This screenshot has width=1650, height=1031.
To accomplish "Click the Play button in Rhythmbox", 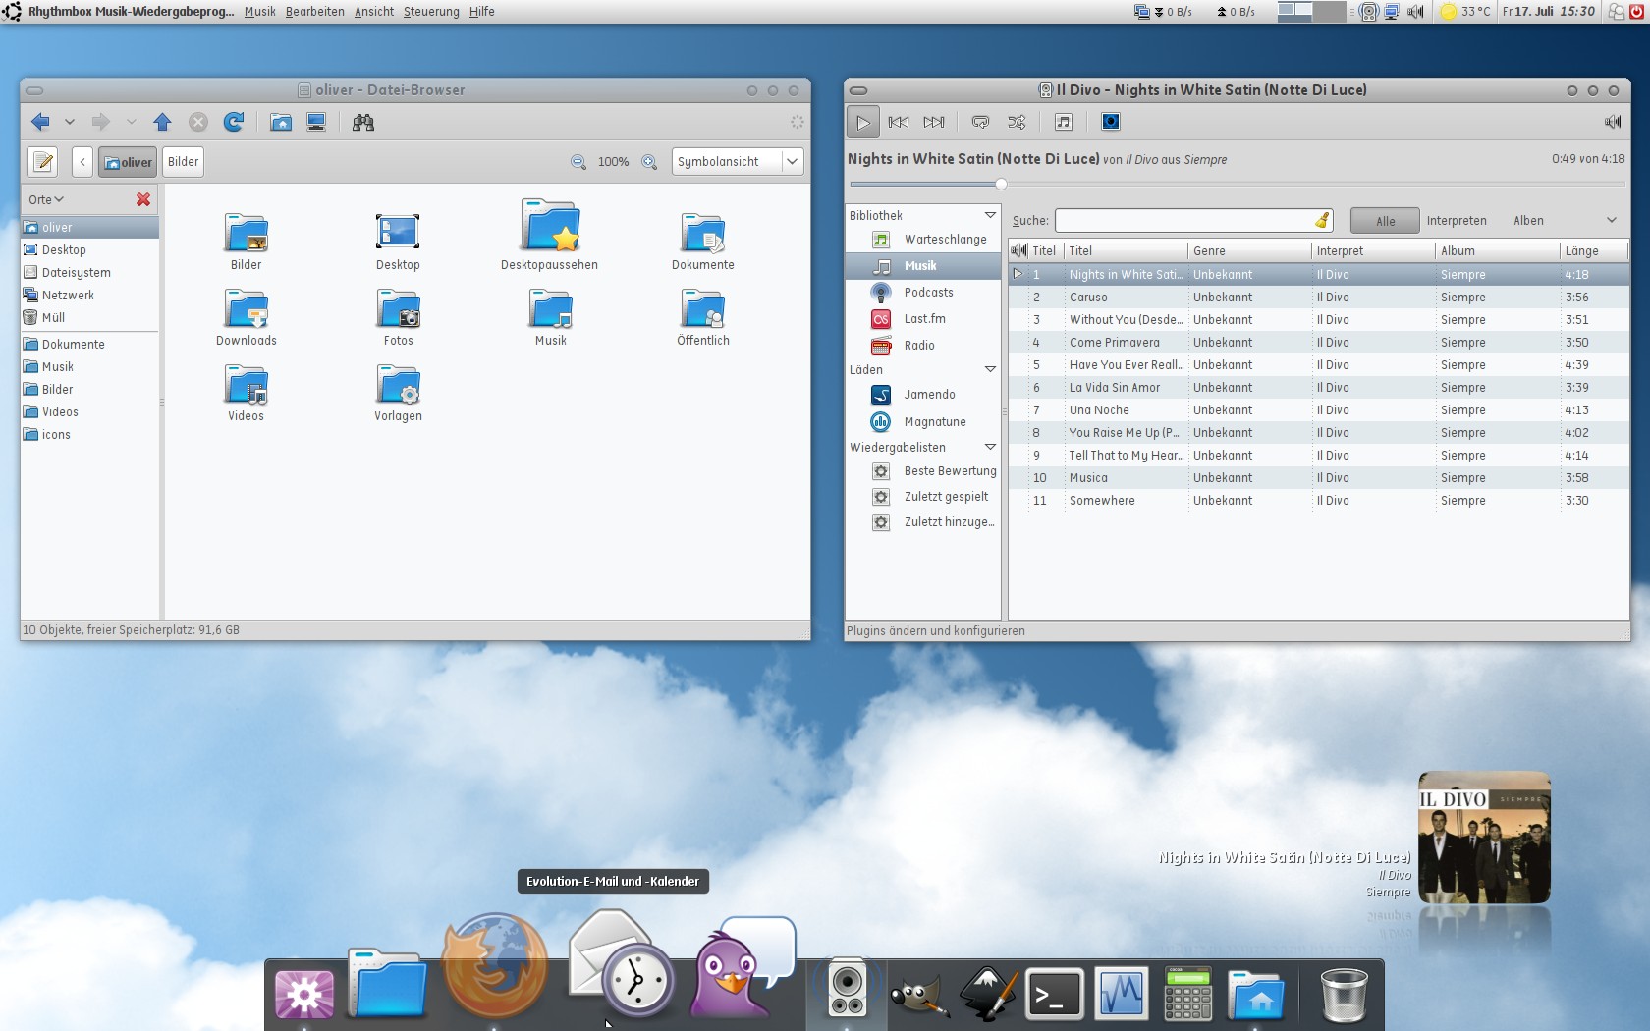I will point(862,123).
